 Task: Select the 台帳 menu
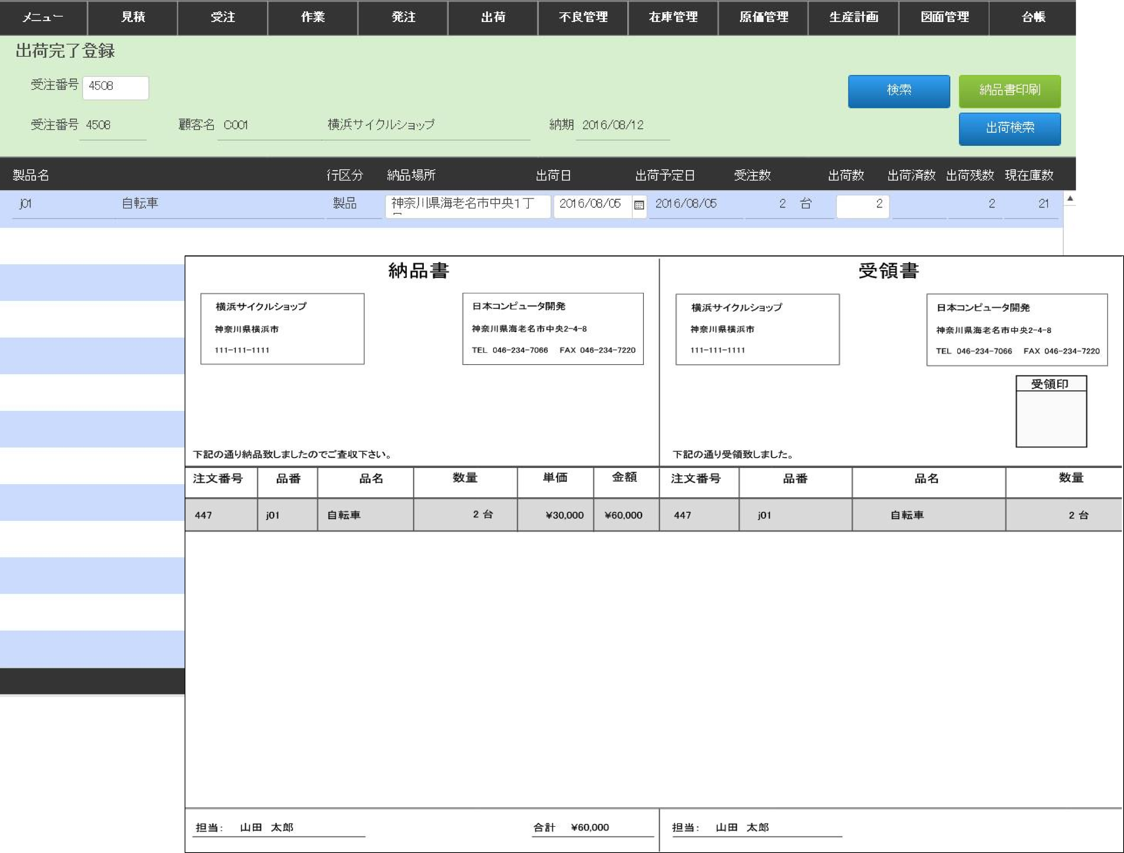coord(1034,18)
